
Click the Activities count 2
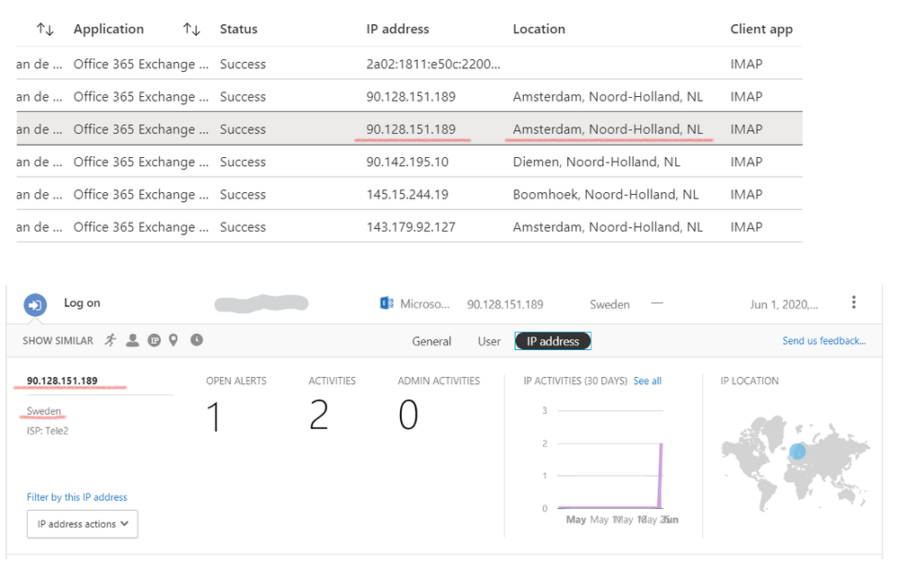tap(319, 415)
